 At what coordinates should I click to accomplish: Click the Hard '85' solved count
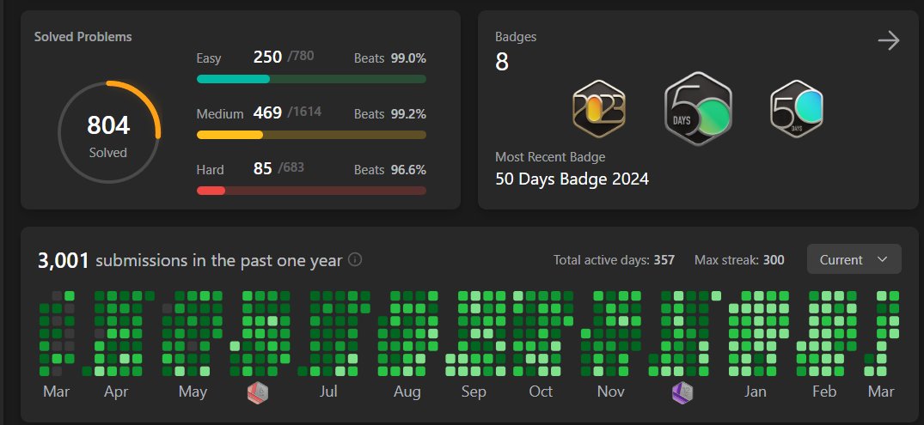click(263, 168)
